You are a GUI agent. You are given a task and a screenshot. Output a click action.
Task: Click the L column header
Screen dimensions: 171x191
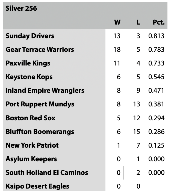[138, 22]
